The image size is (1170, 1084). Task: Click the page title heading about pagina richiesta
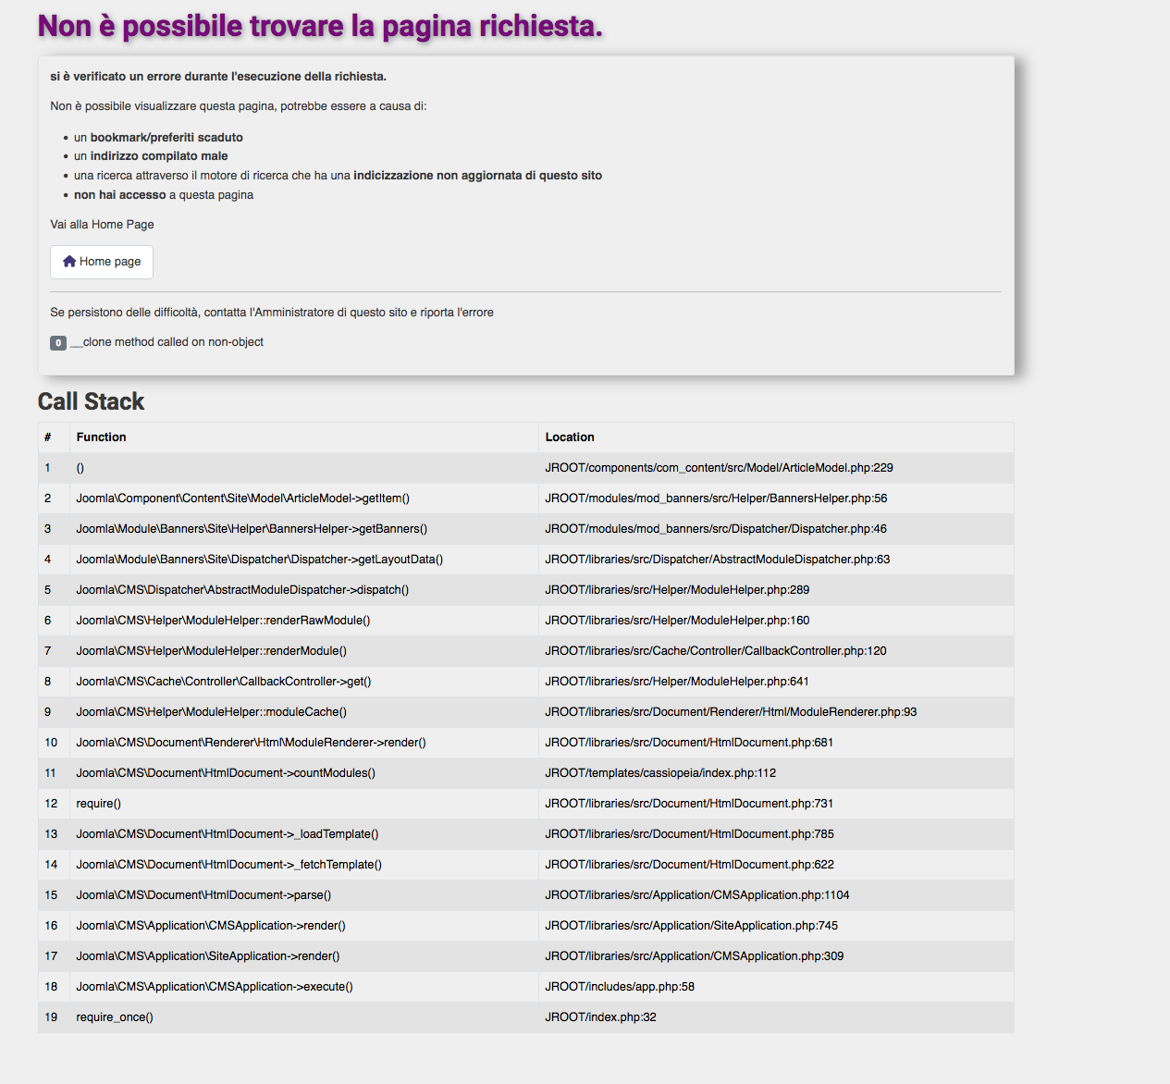pyautogui.click(x=320, y=27)
